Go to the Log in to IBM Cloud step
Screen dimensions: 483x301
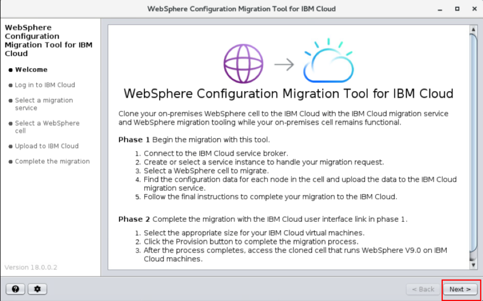(x=45, y=85)
